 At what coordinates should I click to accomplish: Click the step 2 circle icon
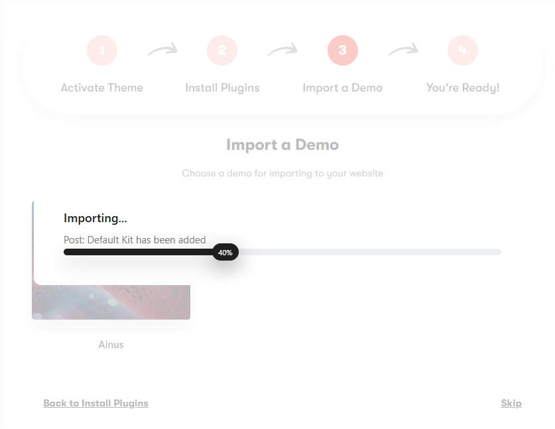[x=222, y=50]
